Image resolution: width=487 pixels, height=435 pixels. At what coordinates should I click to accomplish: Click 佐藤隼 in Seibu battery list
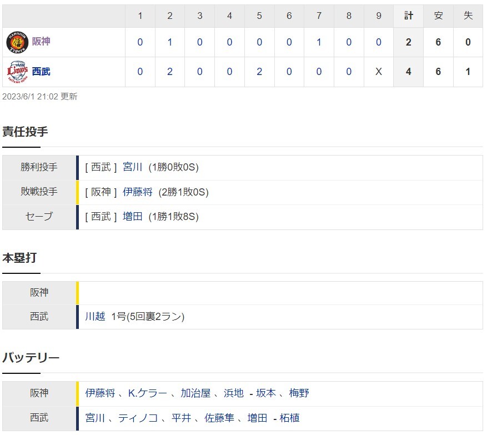coord(219,418)
